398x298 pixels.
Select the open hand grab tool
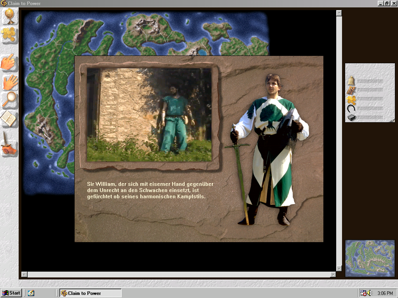pyautogui.click(x=10, y=82)
